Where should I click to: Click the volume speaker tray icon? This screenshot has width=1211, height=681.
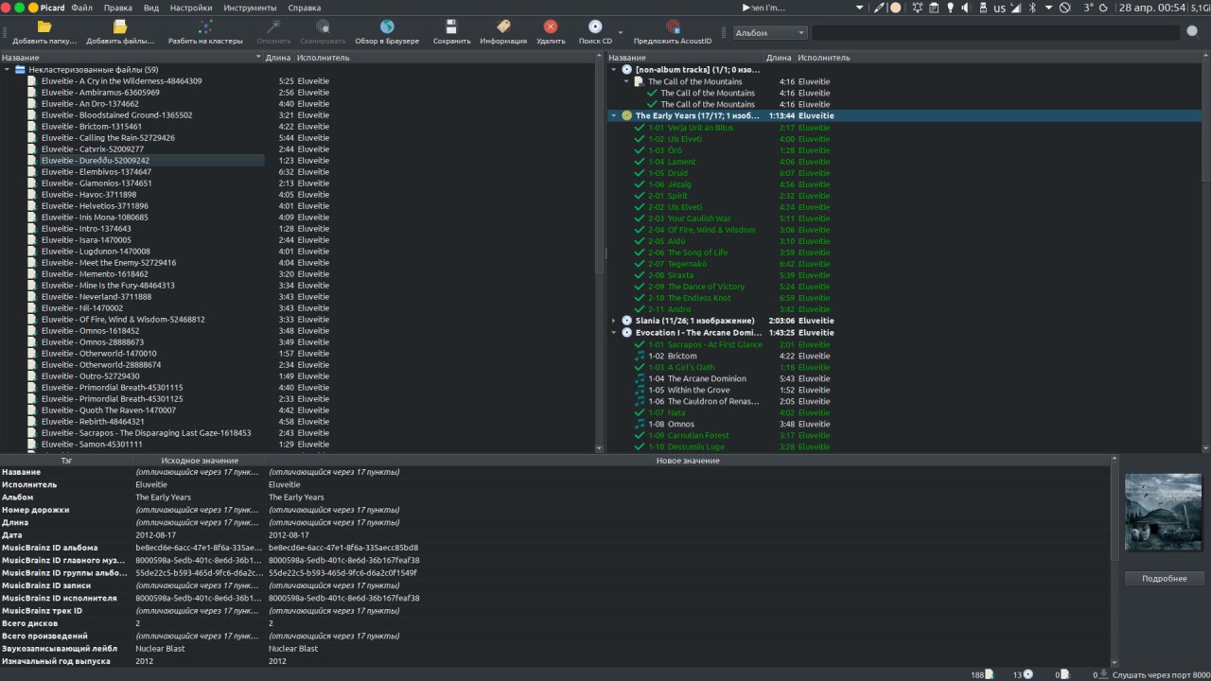click(965, 8)
